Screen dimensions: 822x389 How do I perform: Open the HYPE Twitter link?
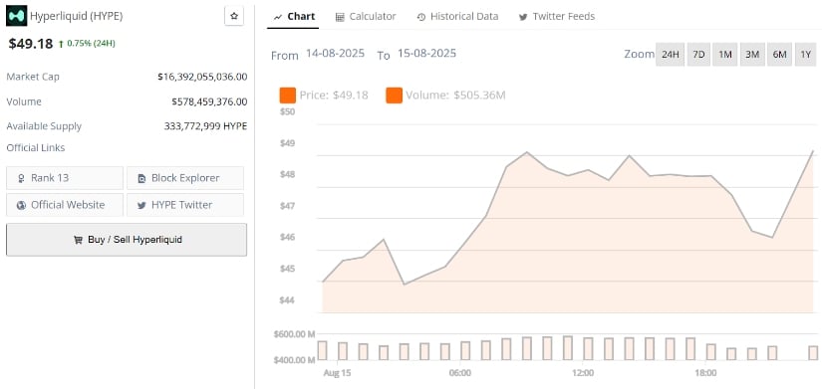click(185, 205)
